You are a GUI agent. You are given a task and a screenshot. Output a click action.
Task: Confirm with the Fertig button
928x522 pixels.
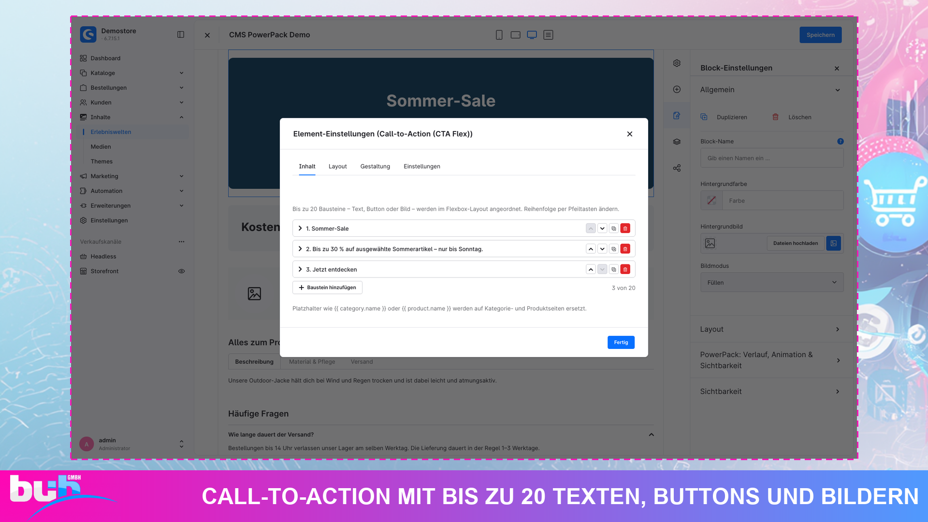click(x=621, y=343)
